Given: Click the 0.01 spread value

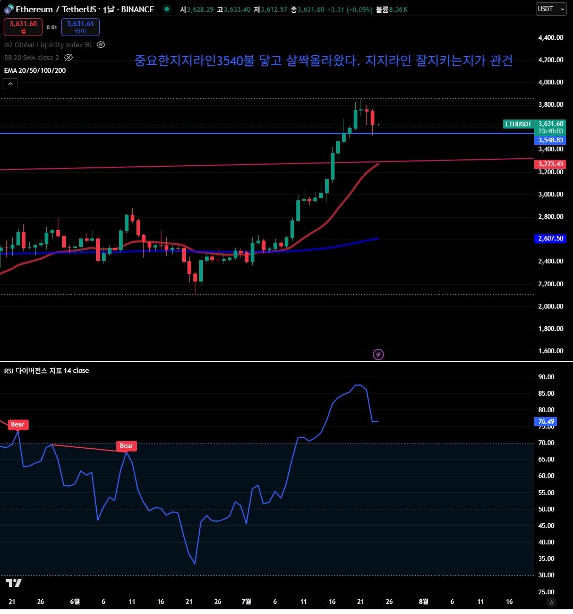Looking at the screenshot, I should (52, 28).
